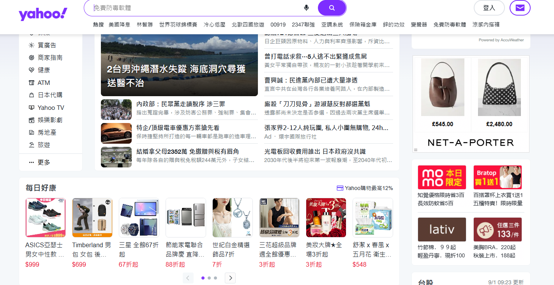This screenshot has height=285, width=554.
Task: Open headline 曹興誠：民進黨內部已遭大量滲透
Action: pos(311,80)
